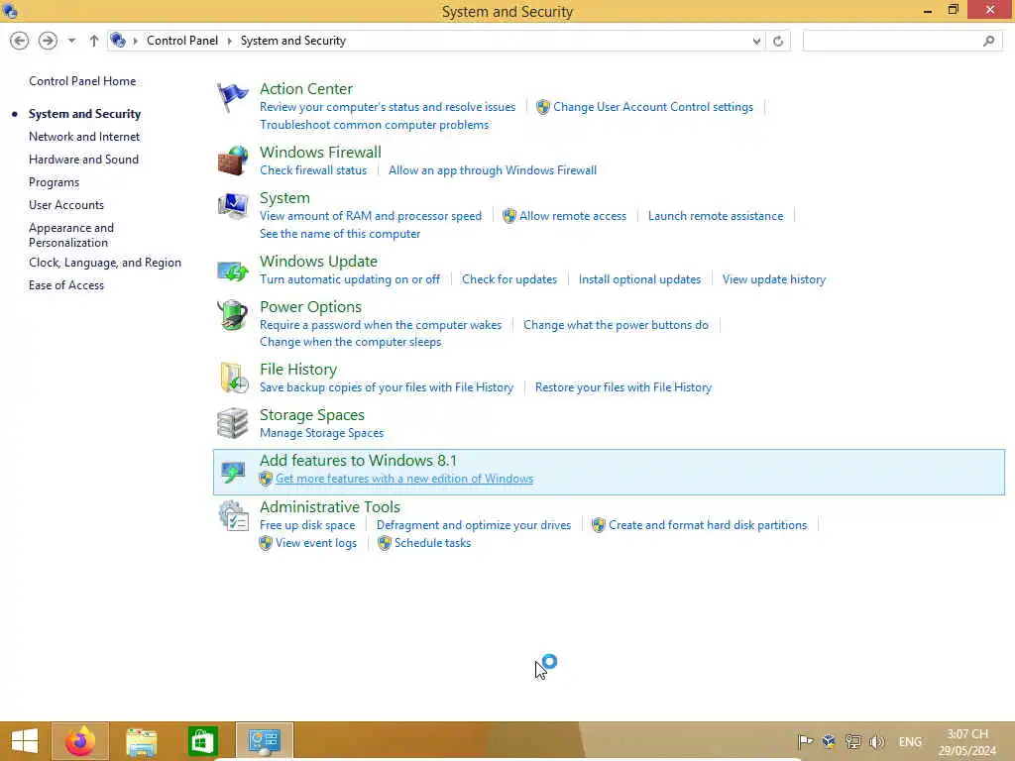1015x761 pixels.
Task: Select Clock, Language, and Region category
Action: click(x=105, y=263)
